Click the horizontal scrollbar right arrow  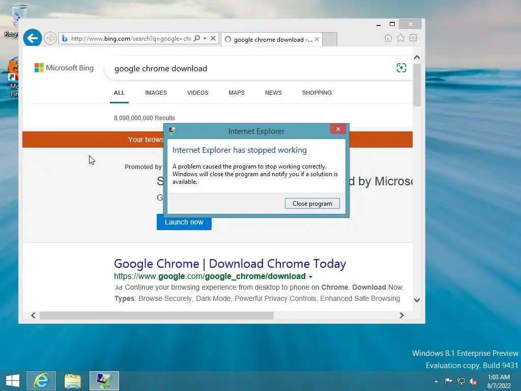point(402,315)
